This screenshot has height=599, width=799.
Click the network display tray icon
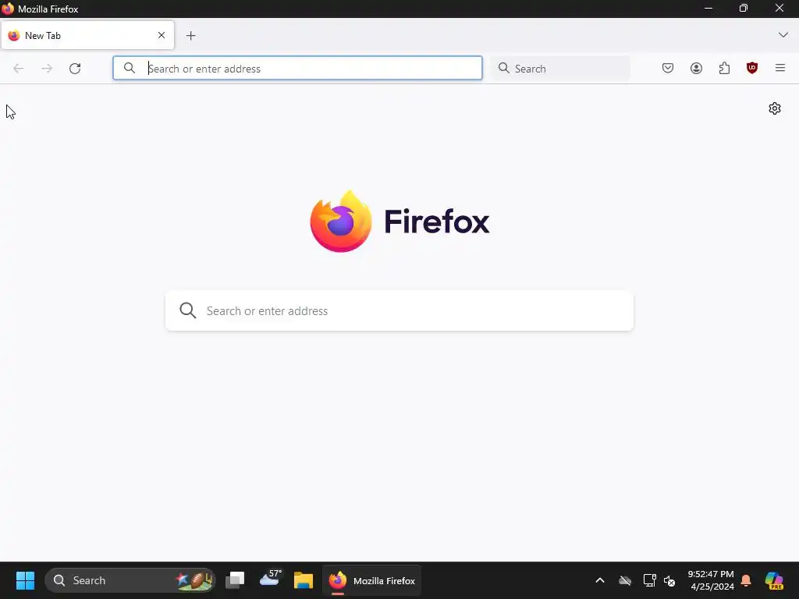click(649, 580)
